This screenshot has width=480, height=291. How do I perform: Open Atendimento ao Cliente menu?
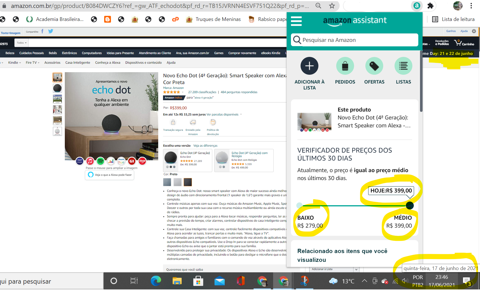(x=155, y=53)
